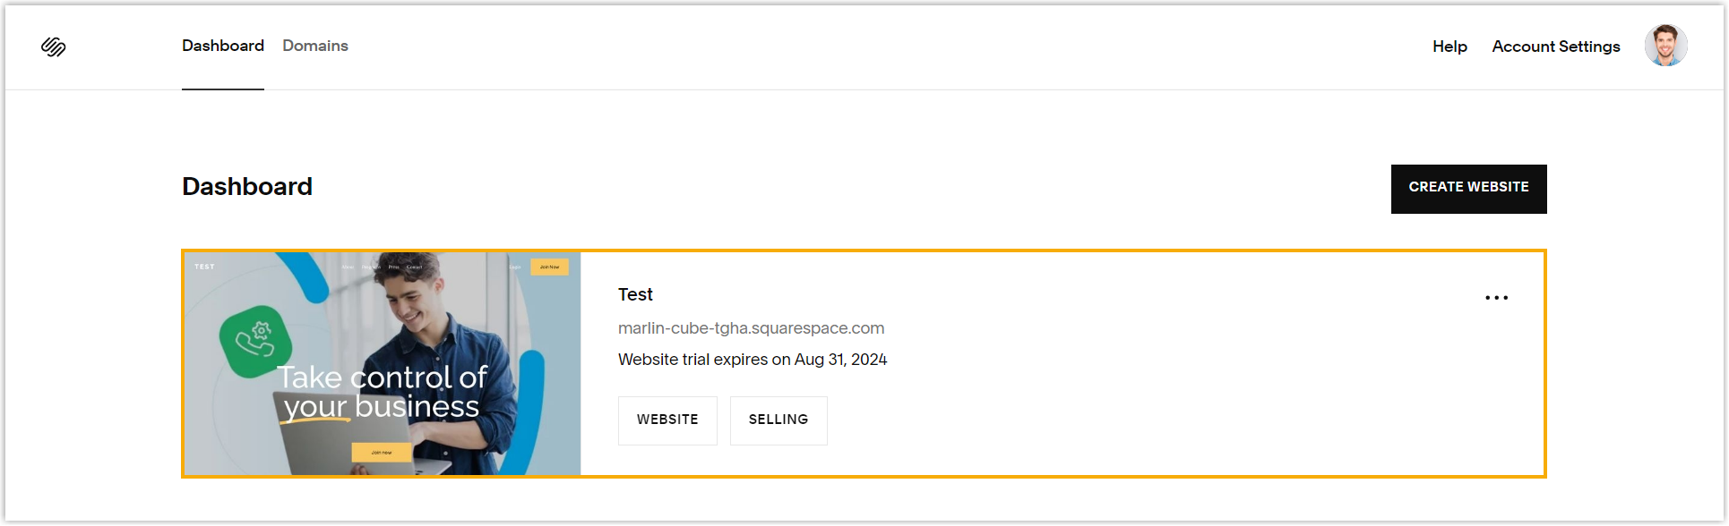Click the WEBSITE button for Test site

667,420
